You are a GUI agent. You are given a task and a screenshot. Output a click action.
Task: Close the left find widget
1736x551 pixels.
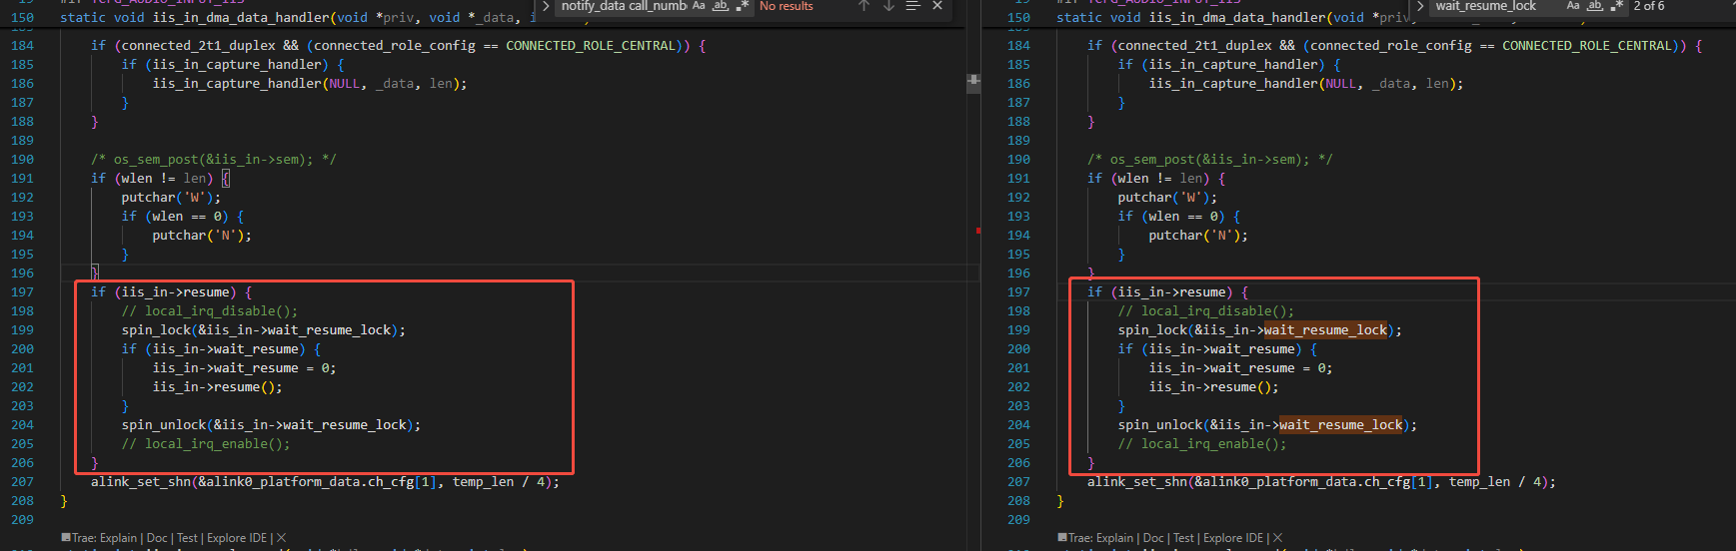point(937,6)
